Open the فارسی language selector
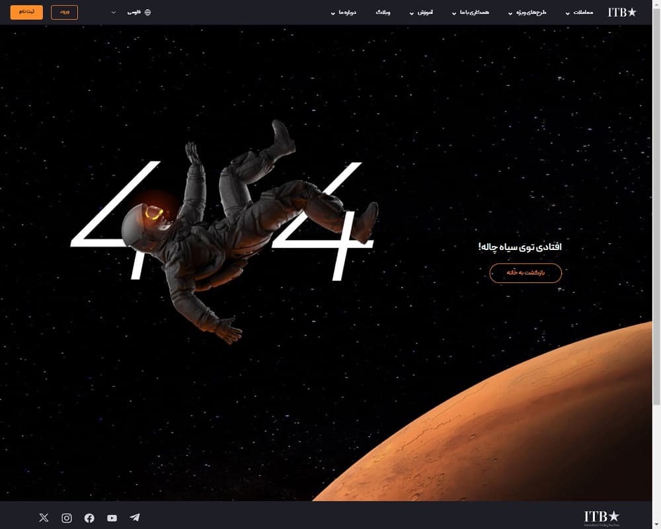661x529 pixels. 132,13
